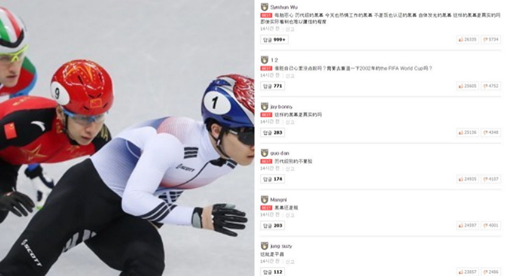The width and height of the screenshot is (509, 276).
Task: Click the jung suzy username
Action: click(x=281, y=246)
